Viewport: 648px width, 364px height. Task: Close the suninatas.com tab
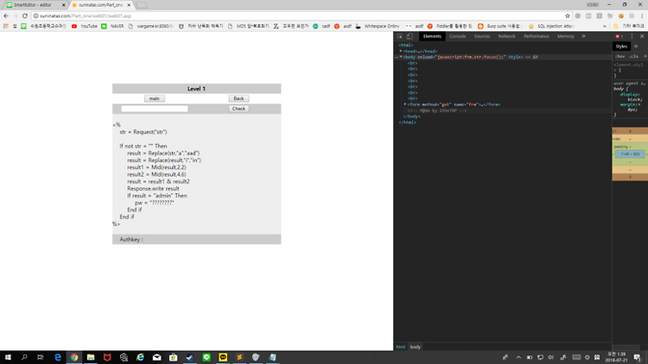[129, 5]
